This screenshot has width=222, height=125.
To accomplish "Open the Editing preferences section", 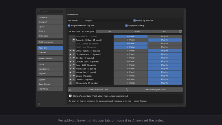I will pyautogui.click(x=50, y=31).
